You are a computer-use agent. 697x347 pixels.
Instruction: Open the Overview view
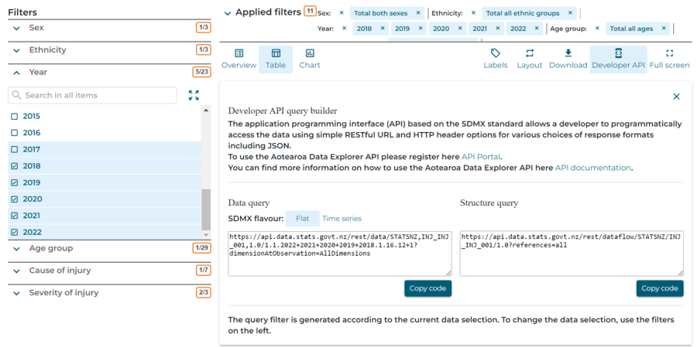pyautogui.click(x=239, y=59)
